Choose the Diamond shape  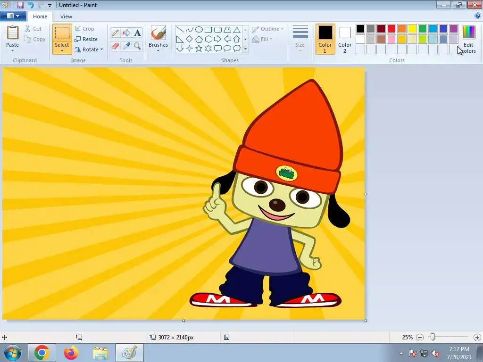[190, 39]
